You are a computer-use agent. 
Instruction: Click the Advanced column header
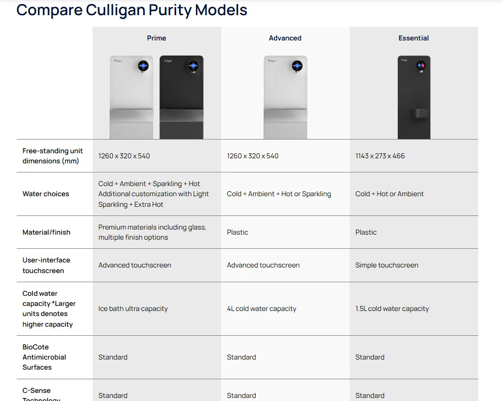click(285, 38)
